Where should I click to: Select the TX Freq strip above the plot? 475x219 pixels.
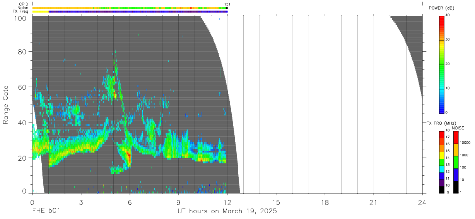130,12
